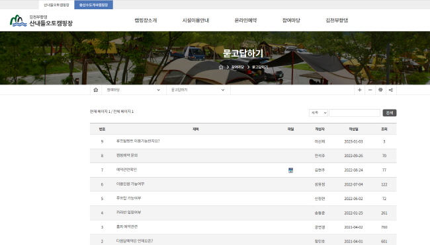Click the print icon
Screen dimensions: 430x245
tap(380, 90)
